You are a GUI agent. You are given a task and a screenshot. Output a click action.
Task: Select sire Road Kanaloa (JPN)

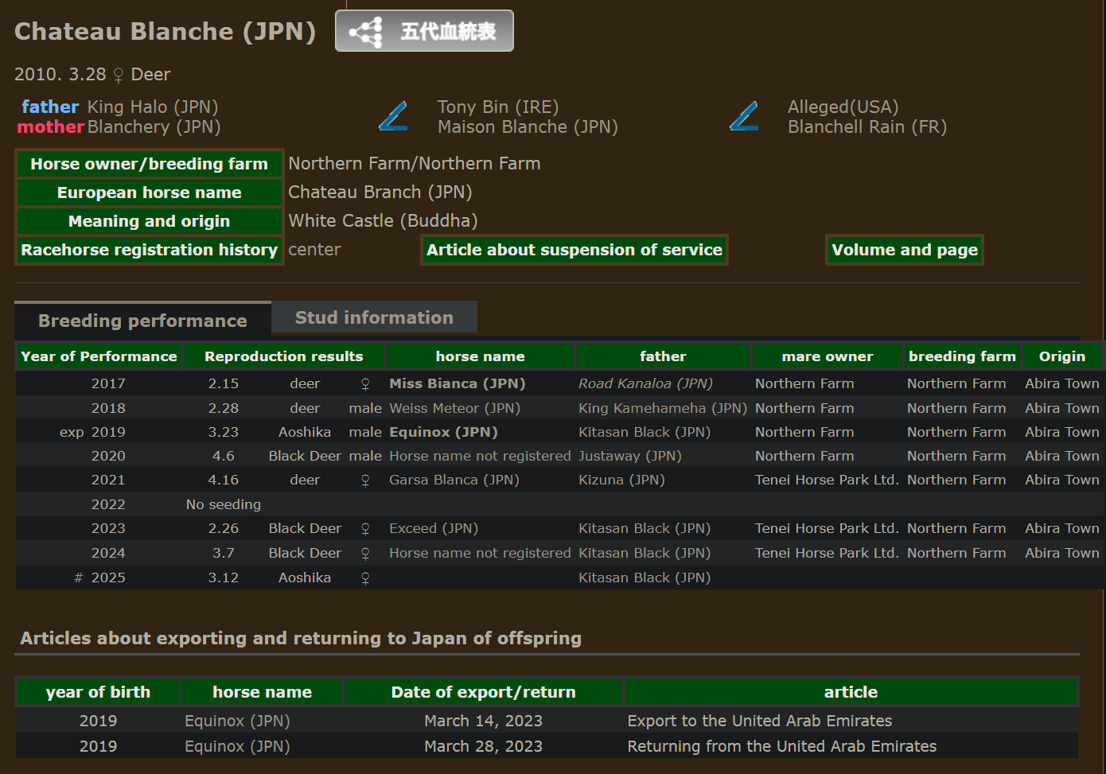click(x=645, y=383)
